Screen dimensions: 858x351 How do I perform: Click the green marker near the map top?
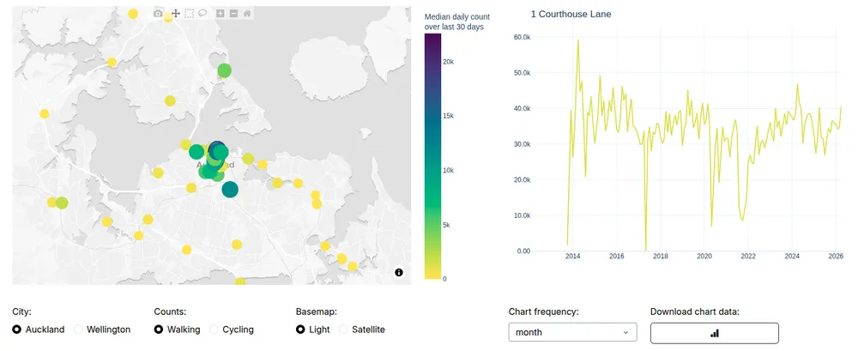(224, 70)
